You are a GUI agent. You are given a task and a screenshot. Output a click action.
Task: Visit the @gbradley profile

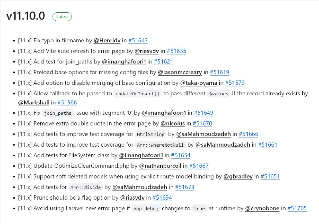(x=238, y=176)
